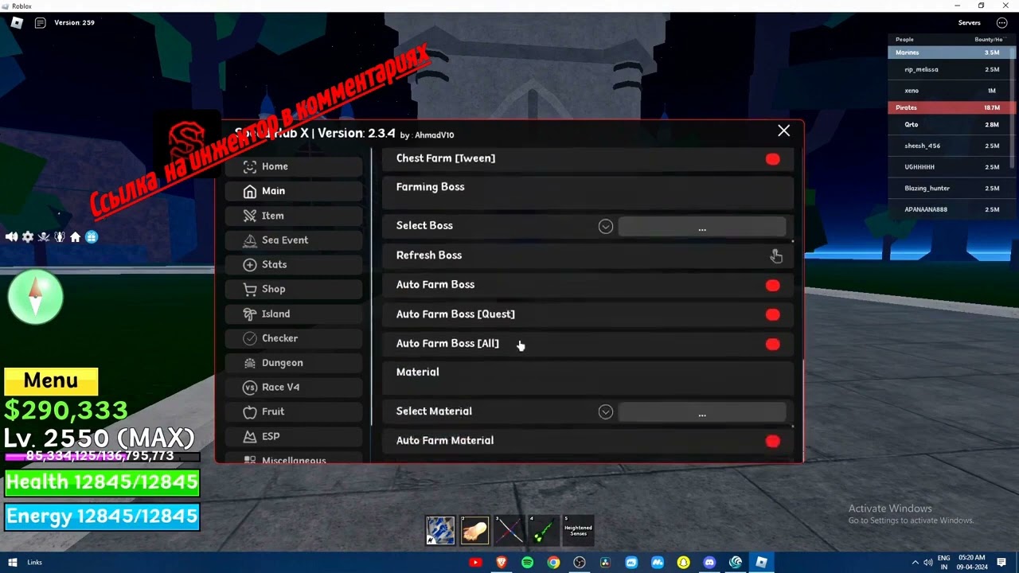Screen dimensions: 1019x573
Task: Switch to the Item tab
Action: [294, 216]
